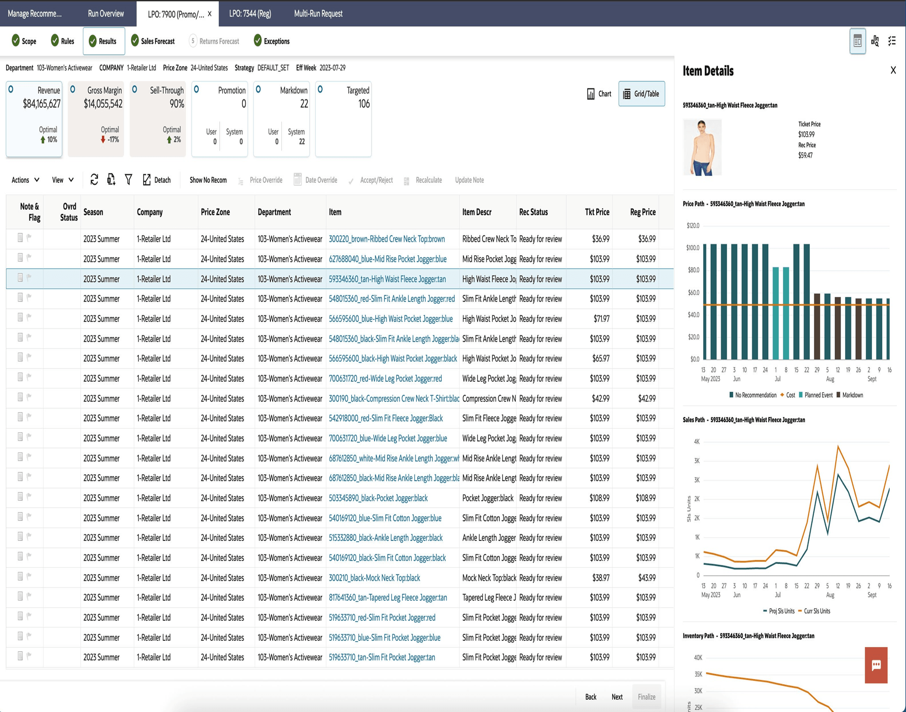Switch to the LPO: 7344 (Reg) tab
The width and height of the screenshot is (906, 712).
[250, 13]
